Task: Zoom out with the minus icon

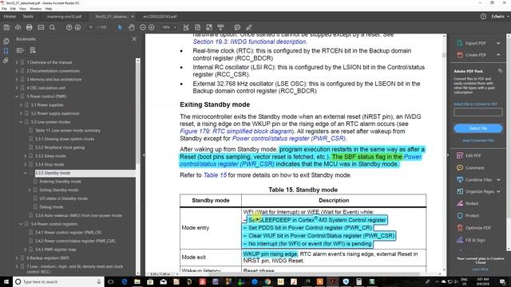Action: coord(143,28)
